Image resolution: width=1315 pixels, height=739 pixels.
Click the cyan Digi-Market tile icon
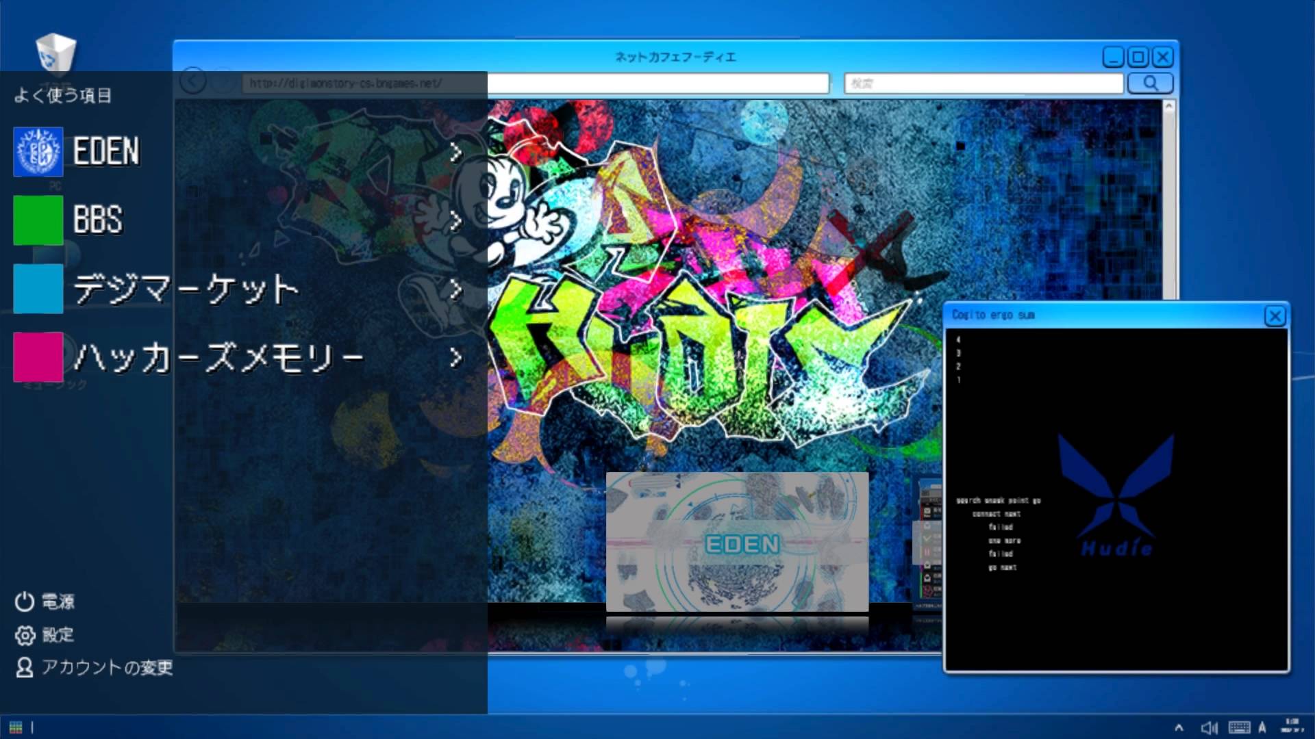pos(38,288)
